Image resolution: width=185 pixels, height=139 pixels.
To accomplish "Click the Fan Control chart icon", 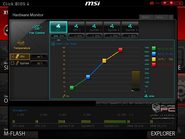I will coord(37,27).
